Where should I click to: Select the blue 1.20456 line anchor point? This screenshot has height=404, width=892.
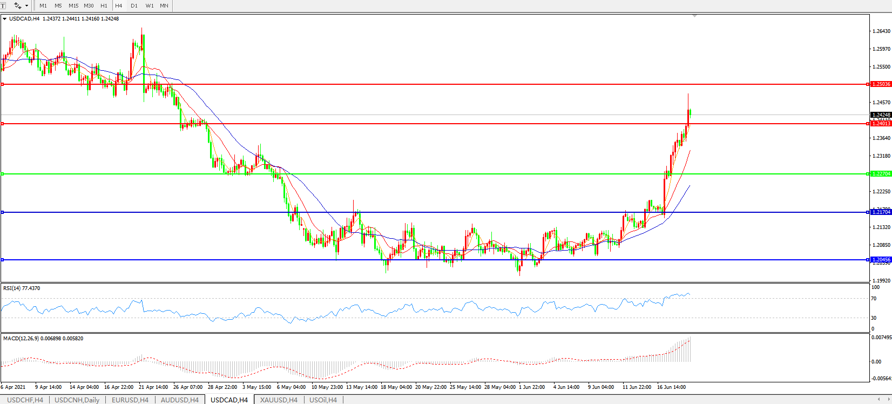coord(3,260)
